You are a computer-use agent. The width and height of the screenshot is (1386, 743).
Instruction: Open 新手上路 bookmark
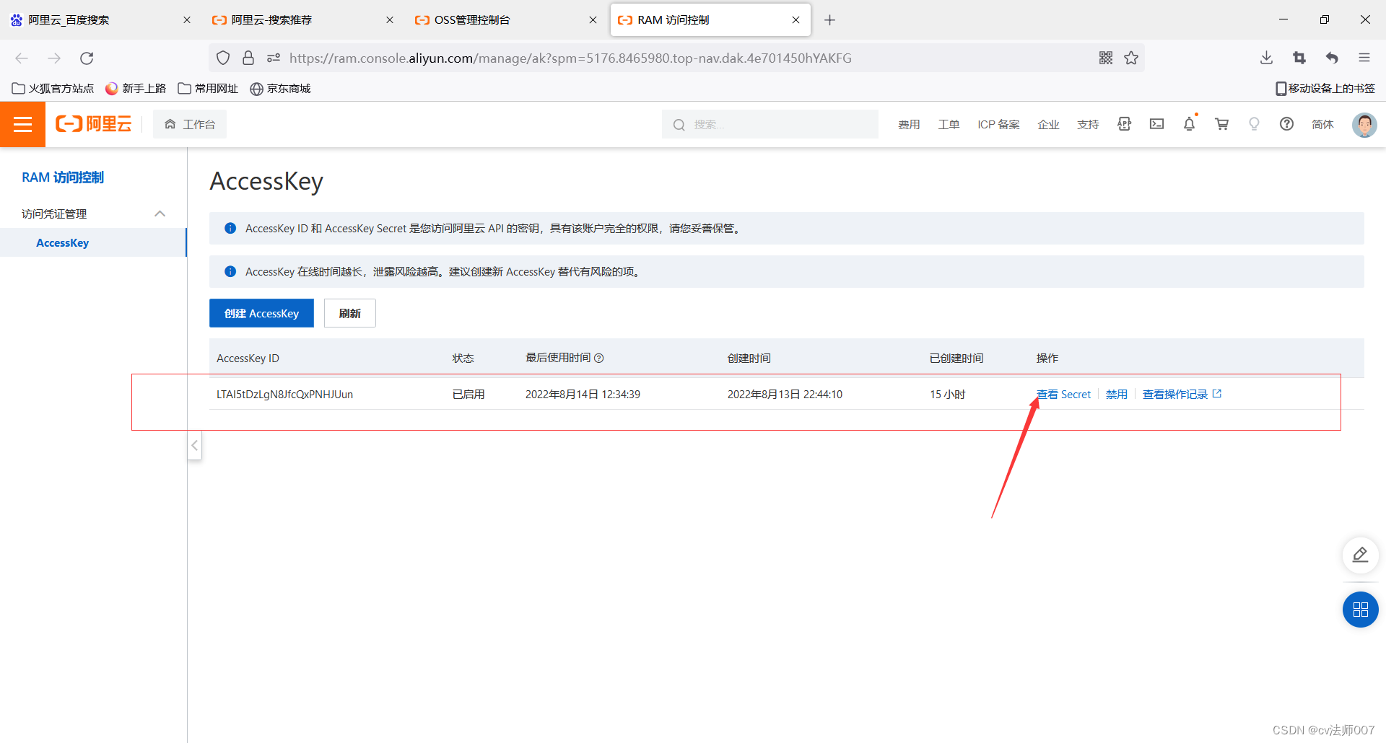coord(136,88)
